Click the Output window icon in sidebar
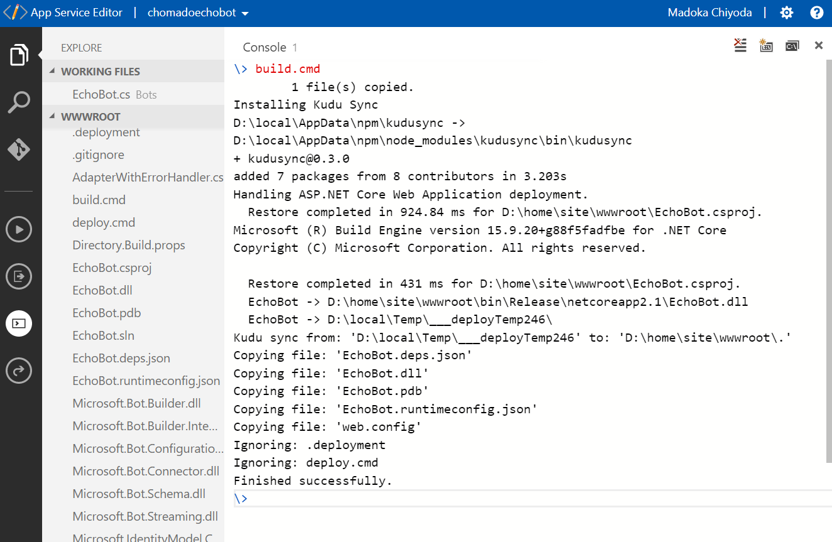The height and width of the screenshot is (542, 832). coord(19,276)
